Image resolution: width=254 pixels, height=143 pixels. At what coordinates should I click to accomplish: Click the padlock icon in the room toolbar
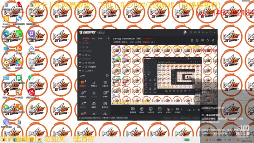(197, 40)
